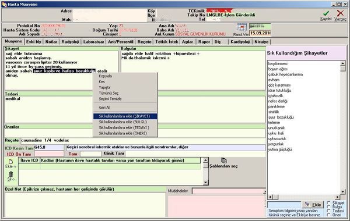Select 'başdönmesi' in frequent complaints list
The height and width of the screenshot is (221, 350).
point(278,63)
